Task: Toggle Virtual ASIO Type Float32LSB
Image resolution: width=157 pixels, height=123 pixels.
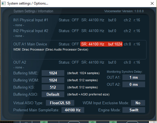Action: pyautogui.click(x=60, y=103)
